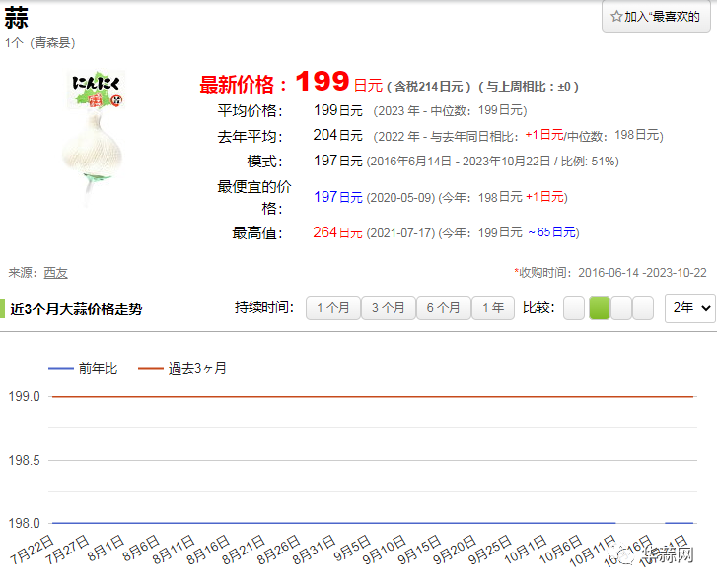Click the 平均价格 199日元 value
The height and width of the screenshot is (586, 717).
click(338, 110)
